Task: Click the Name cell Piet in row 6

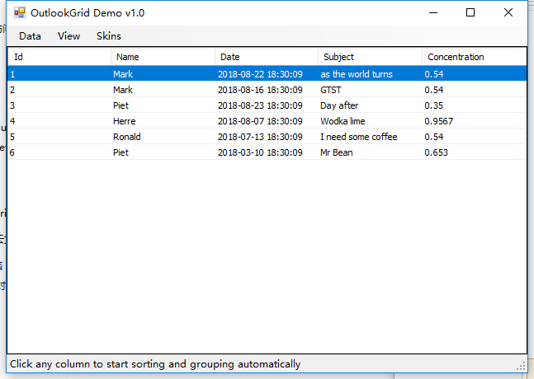Action: point(163,152)
